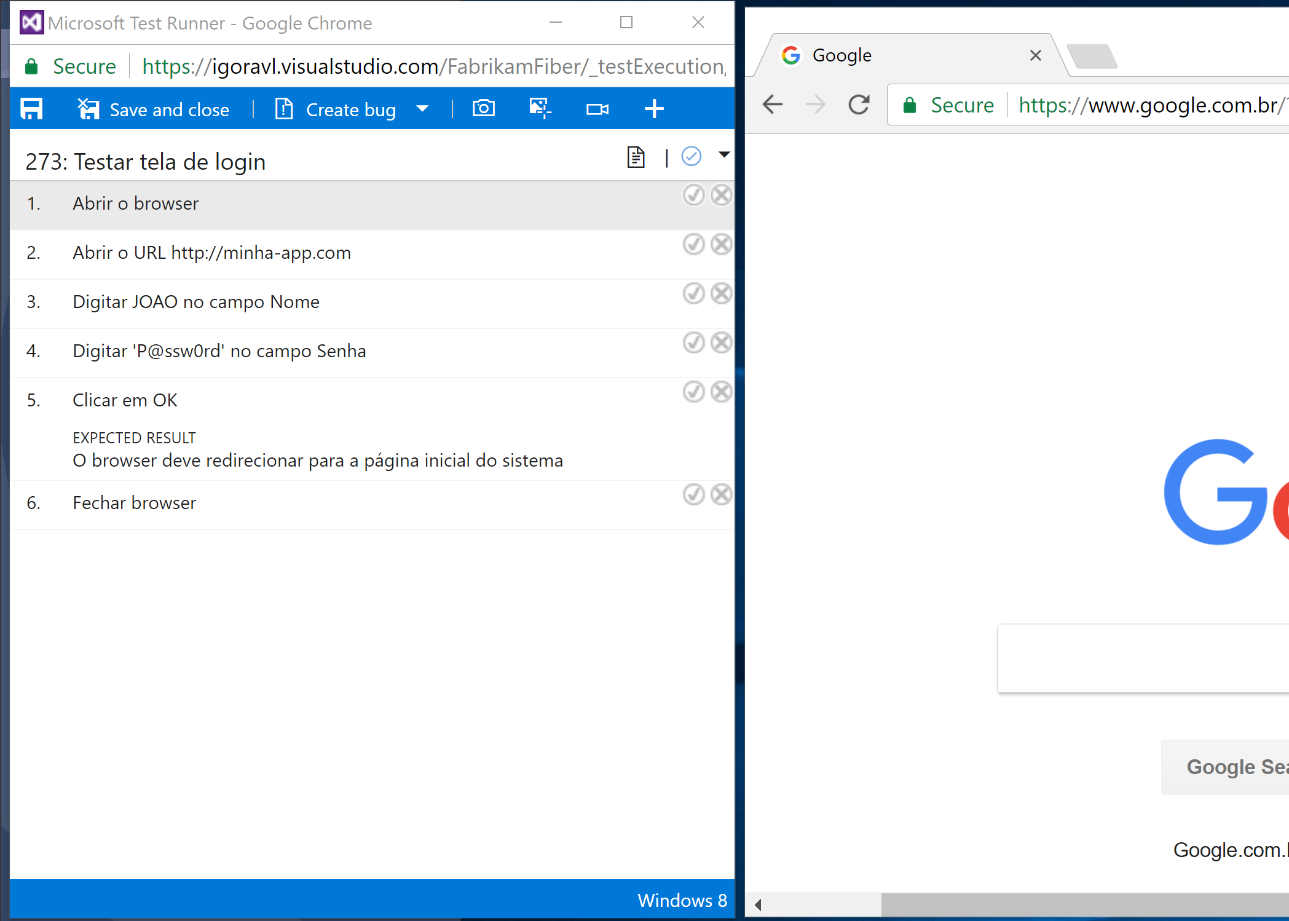Expand the Create bug dropdown arrow
Screen dimensions: 1289x921
pyautogui.click(x=422, y=109)
